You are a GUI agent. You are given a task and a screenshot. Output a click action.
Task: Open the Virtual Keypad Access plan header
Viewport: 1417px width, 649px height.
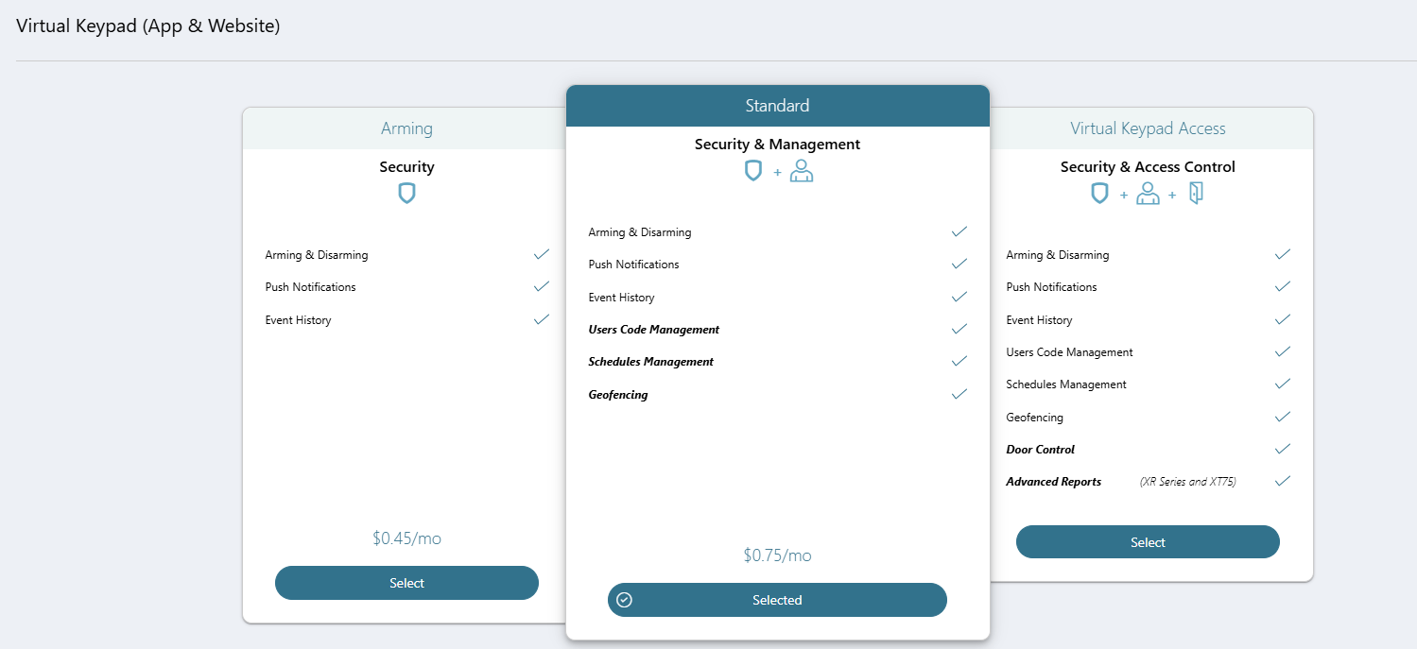pos(1148,128)
